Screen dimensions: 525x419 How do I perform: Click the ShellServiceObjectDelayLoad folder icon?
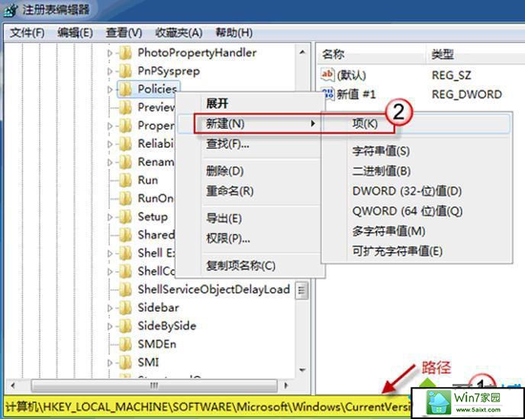[125, 289]
